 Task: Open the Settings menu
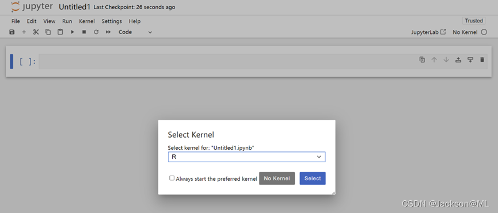[x=112, y=21]
